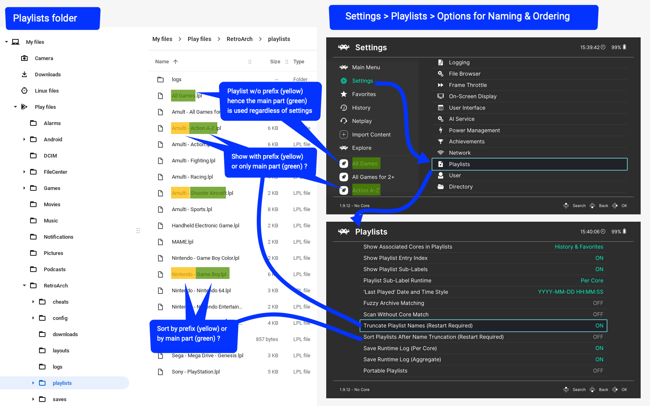Toggle Truncate Playlist Names setting
This screenshot has width=650, height=406.
[x=483, y=326]
